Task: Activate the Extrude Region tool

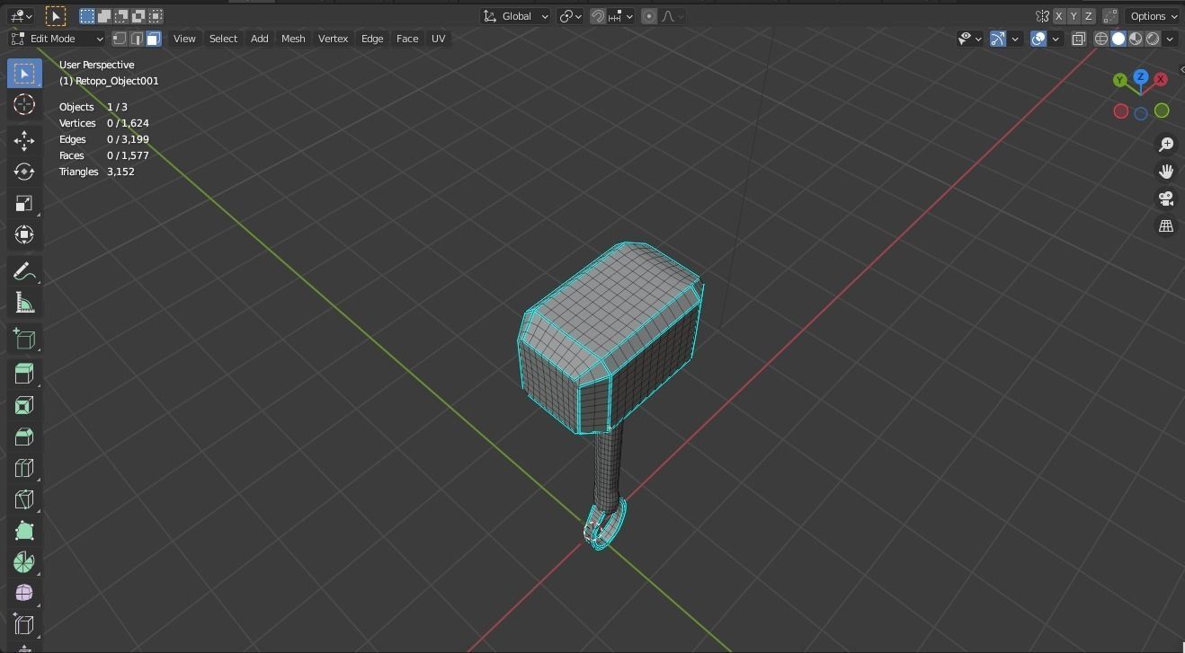Action: click(24, 374)
